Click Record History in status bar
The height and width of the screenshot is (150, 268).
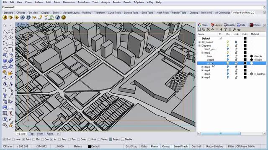pos(215,146)
